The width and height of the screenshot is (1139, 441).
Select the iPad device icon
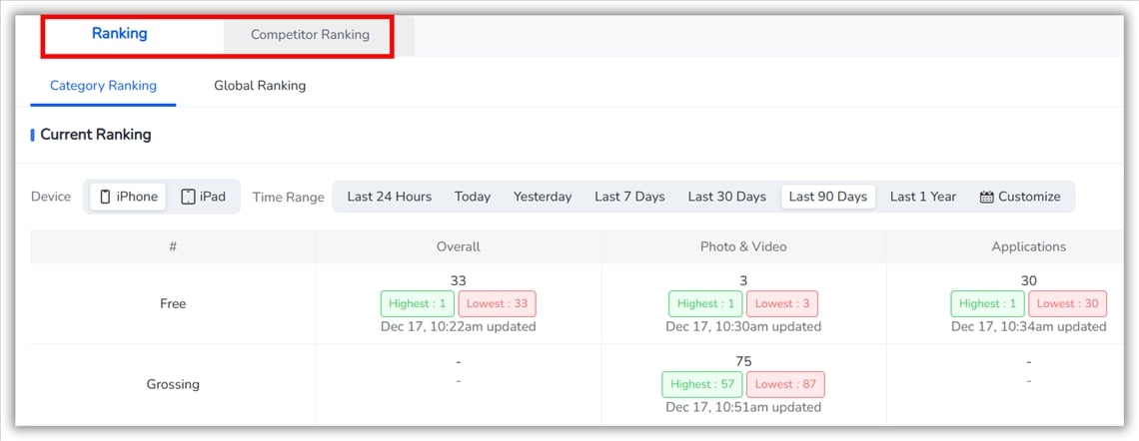188,197
